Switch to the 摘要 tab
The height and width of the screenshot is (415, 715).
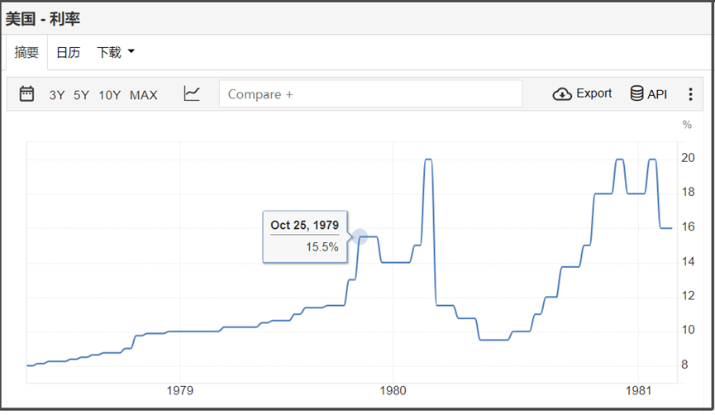click(x=26, y=53)
